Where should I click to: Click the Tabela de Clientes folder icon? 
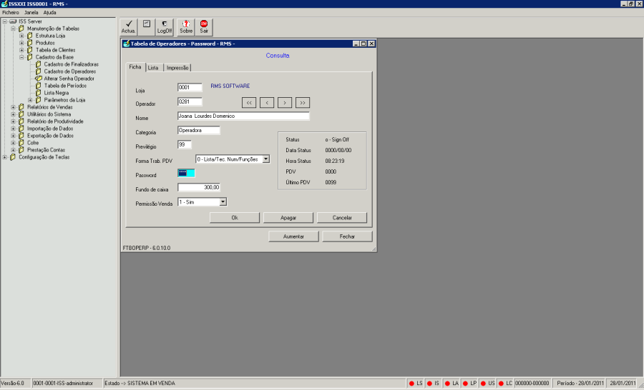pyautogui.click(x=29, y=50)
